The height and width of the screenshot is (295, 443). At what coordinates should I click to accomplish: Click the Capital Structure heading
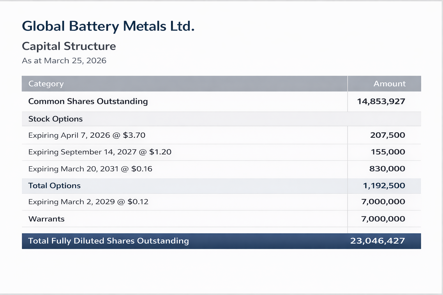(69, 46)
